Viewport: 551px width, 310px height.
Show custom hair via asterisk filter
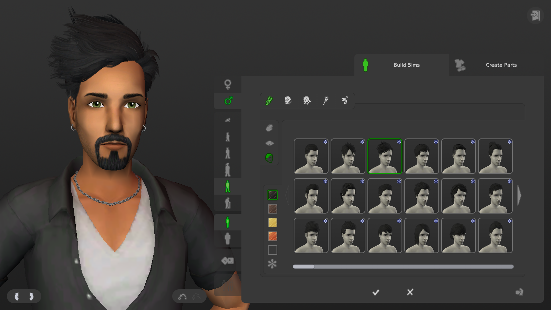[x=272, y=263]
